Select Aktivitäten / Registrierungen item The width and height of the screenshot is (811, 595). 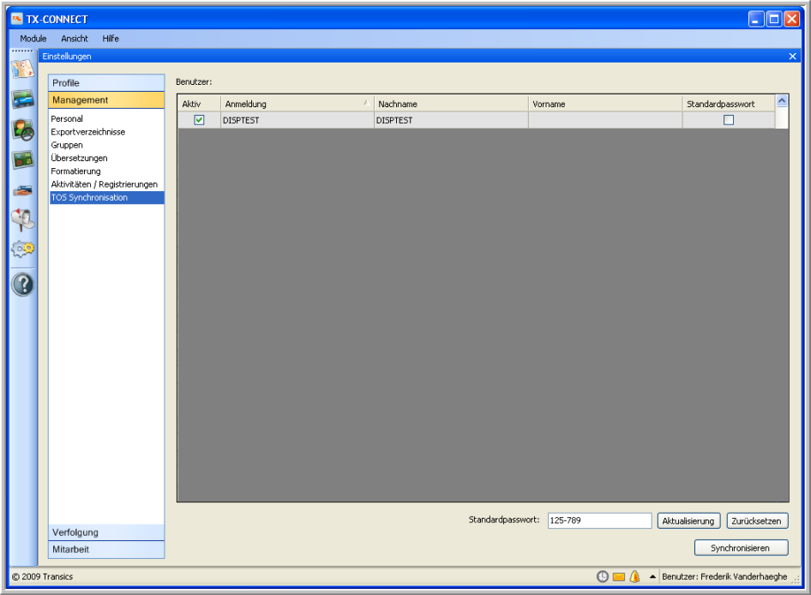pos(106,184)
